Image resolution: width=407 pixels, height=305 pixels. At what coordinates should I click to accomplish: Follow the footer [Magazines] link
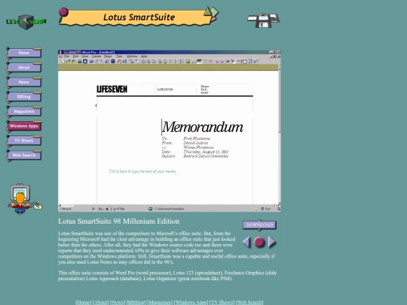(160, 303)
